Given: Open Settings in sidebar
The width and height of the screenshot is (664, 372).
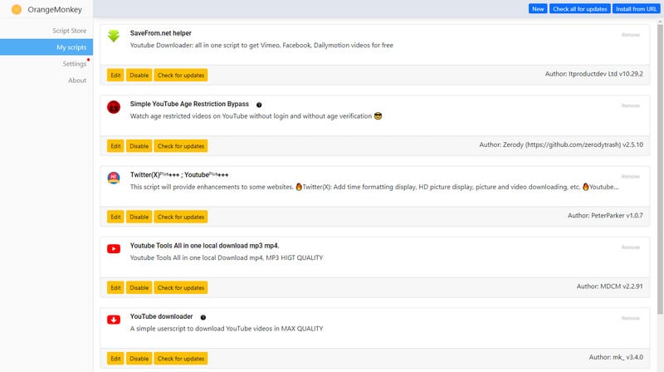Looking at the screenshot, I should pos(75,64).
